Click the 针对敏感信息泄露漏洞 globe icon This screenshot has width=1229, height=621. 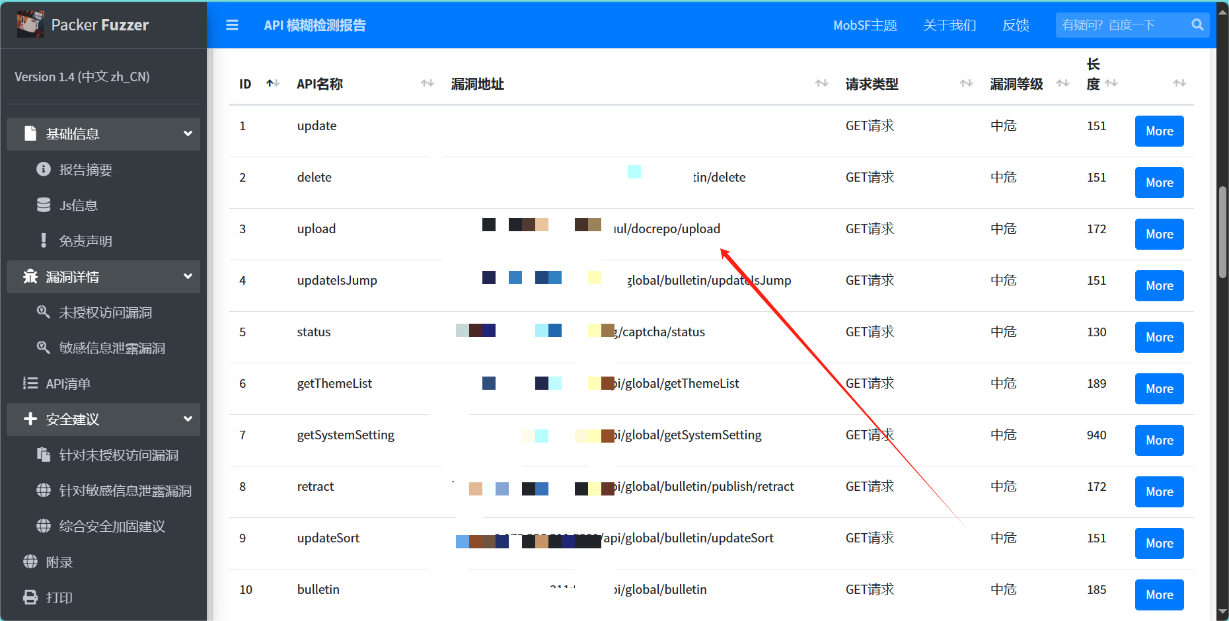44,490
